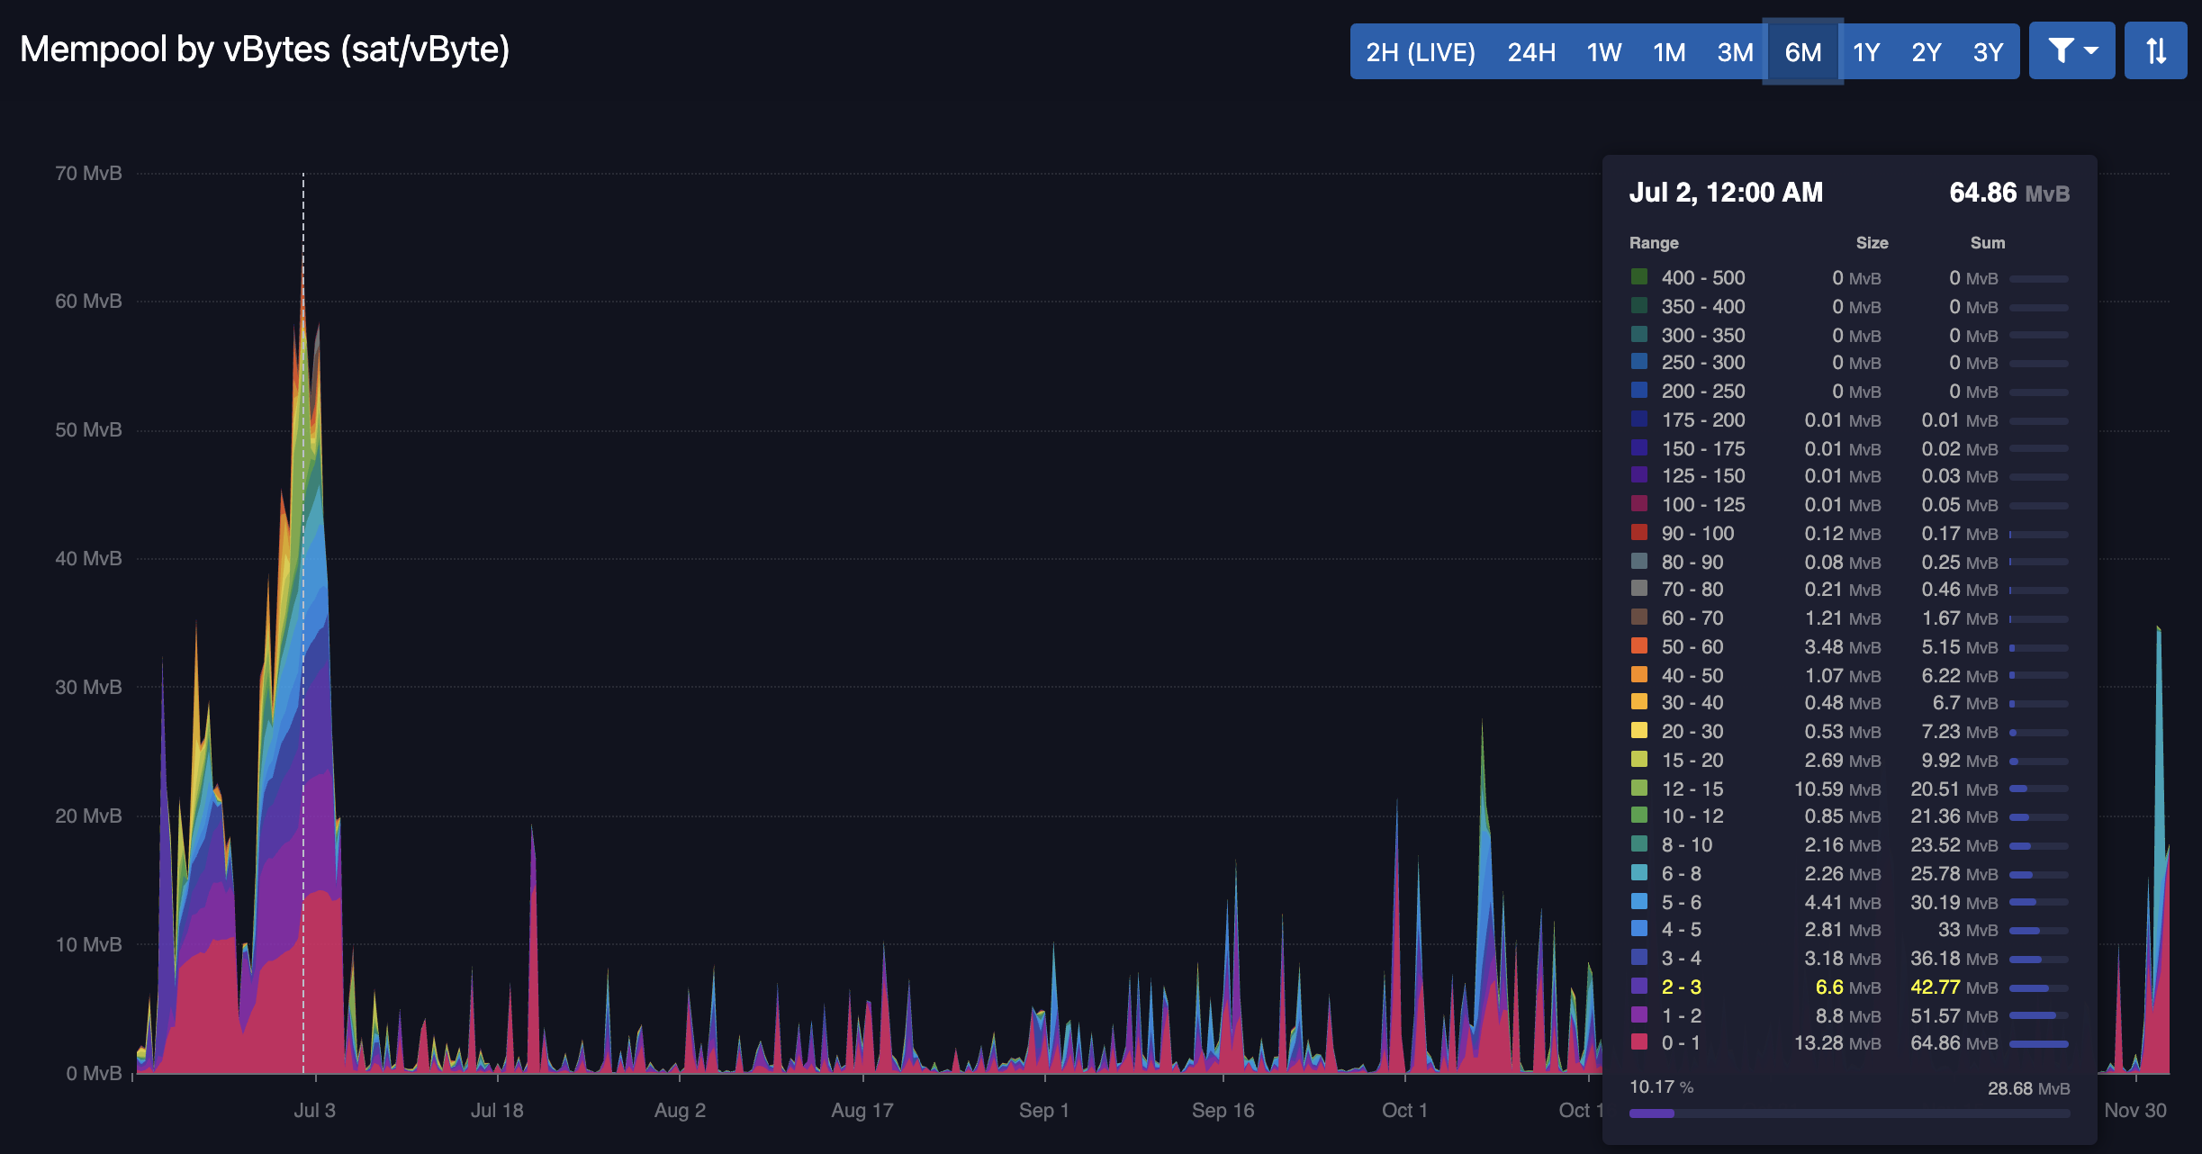Click the 13.28 MvB size for range 0 - 1
2202x1154 pixels.
coord(1837,1042)
